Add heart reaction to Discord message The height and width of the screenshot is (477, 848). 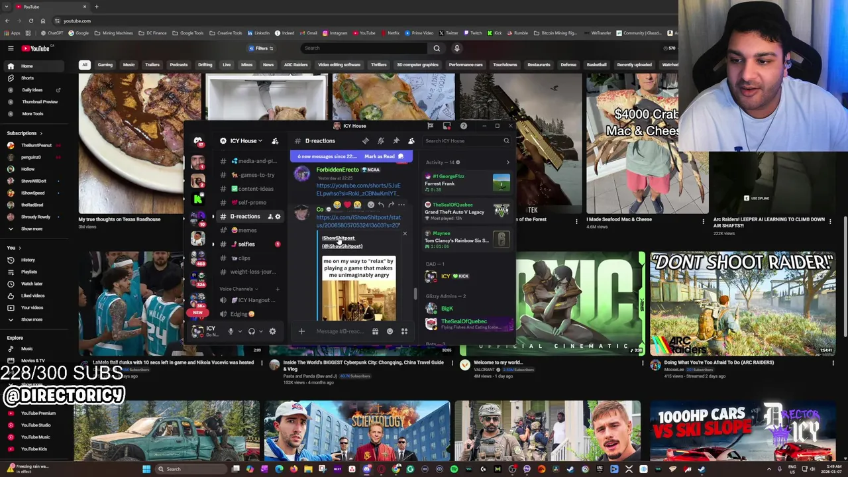coord(347,205)
